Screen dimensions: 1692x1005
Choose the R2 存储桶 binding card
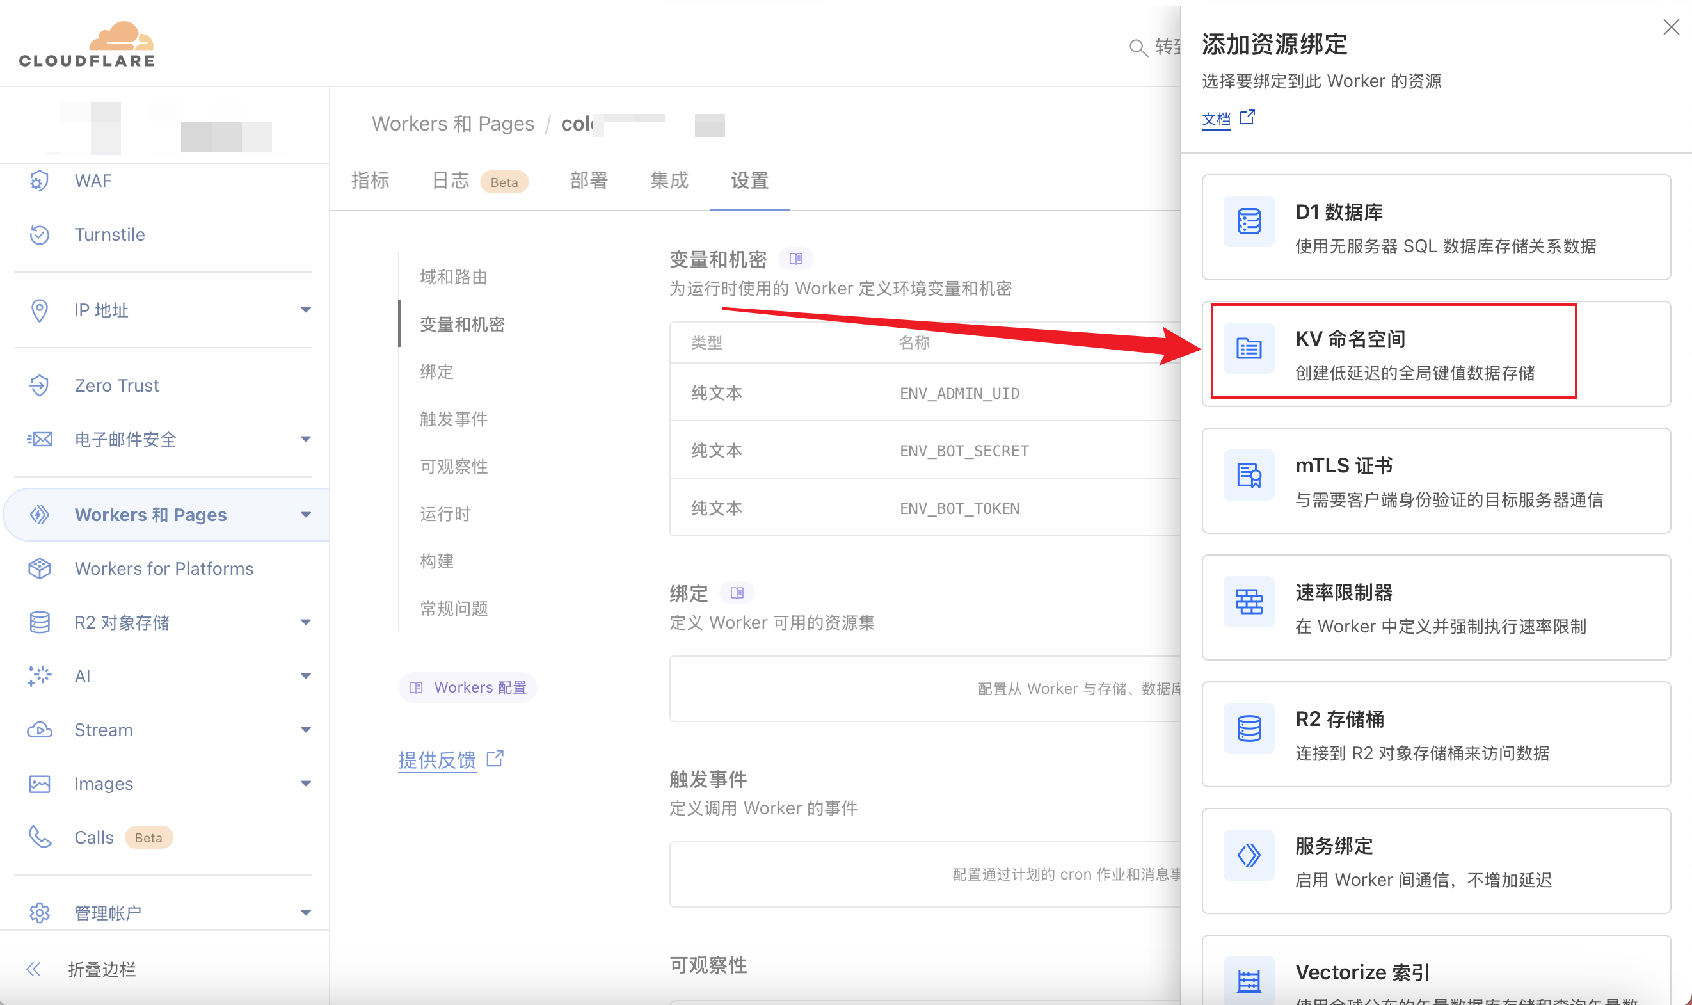[x=1436, y=734]
